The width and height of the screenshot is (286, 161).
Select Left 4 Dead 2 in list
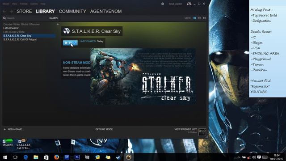[11, 28]
